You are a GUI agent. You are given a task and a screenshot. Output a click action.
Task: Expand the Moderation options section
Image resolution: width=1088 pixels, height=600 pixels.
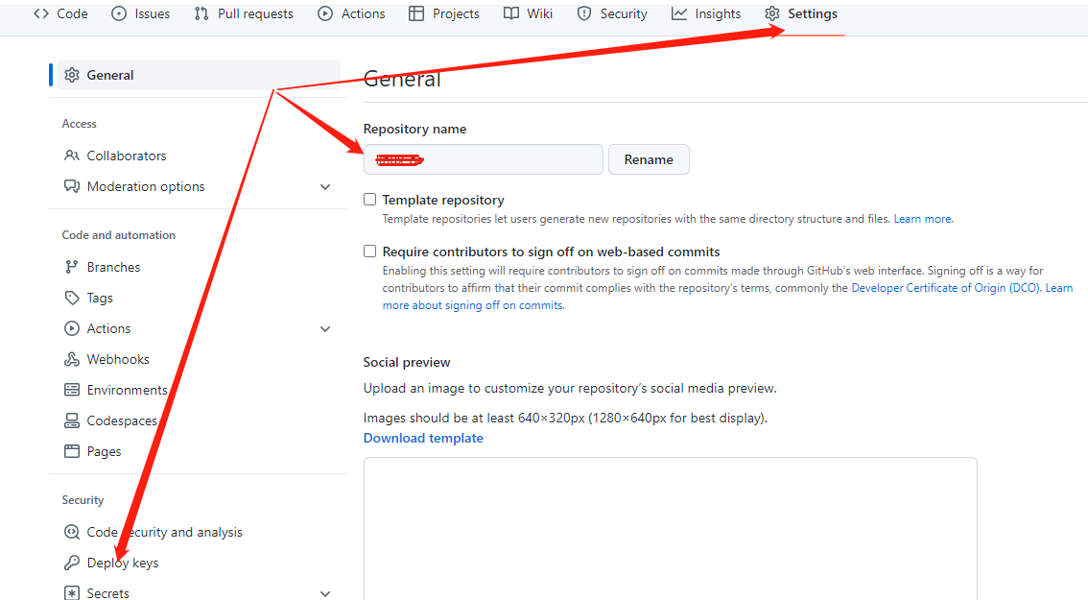(325, 187)
